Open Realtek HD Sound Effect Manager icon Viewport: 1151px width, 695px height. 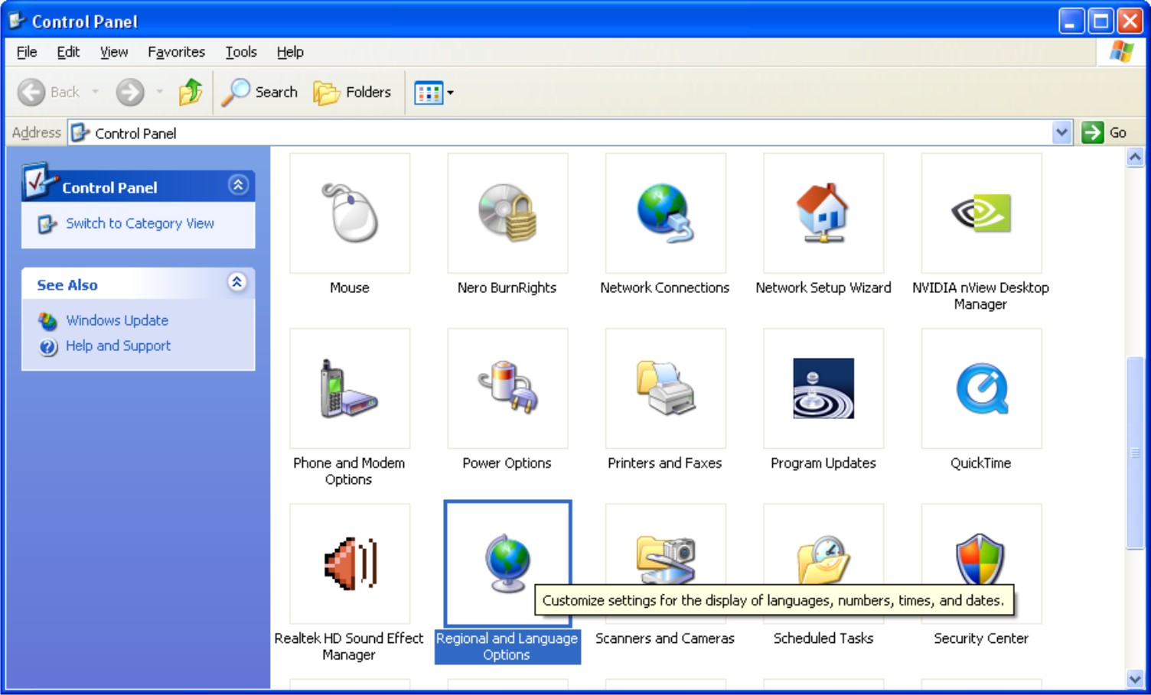click(350, 563)
